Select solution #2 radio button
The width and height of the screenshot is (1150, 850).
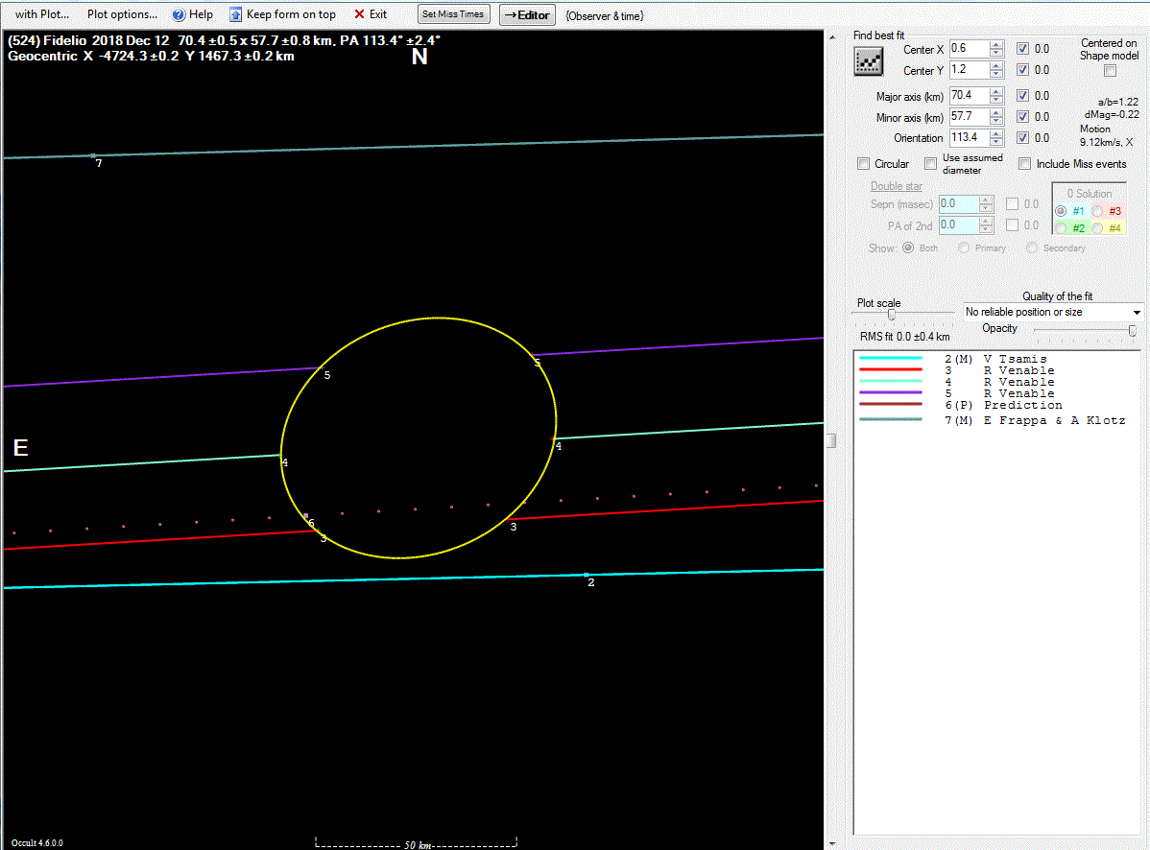pyautogui.click(x=1061, y=228)
